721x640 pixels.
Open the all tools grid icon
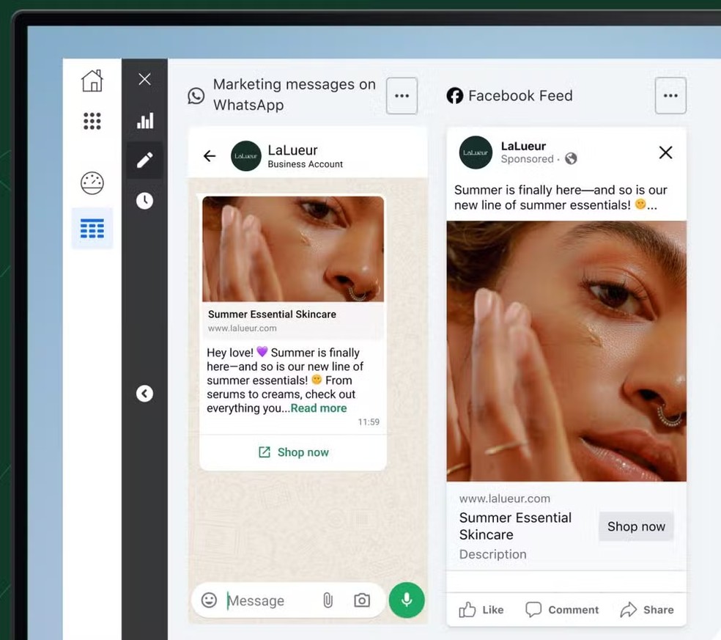click(92, 121)
